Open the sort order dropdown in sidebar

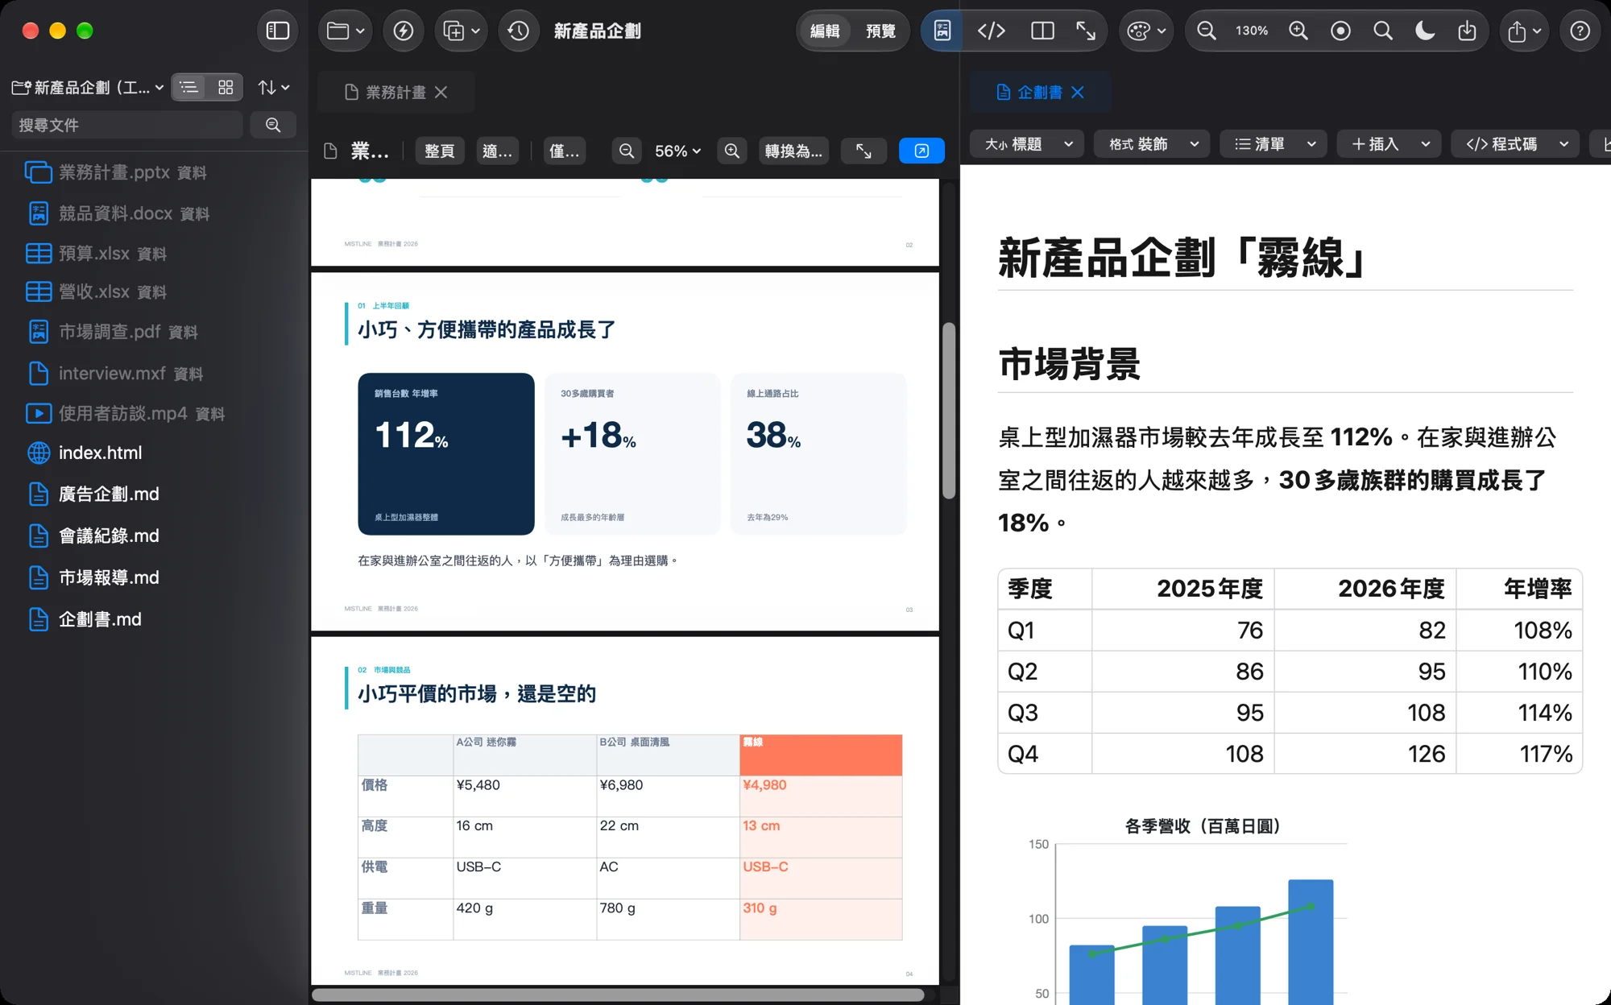[274, 87]
